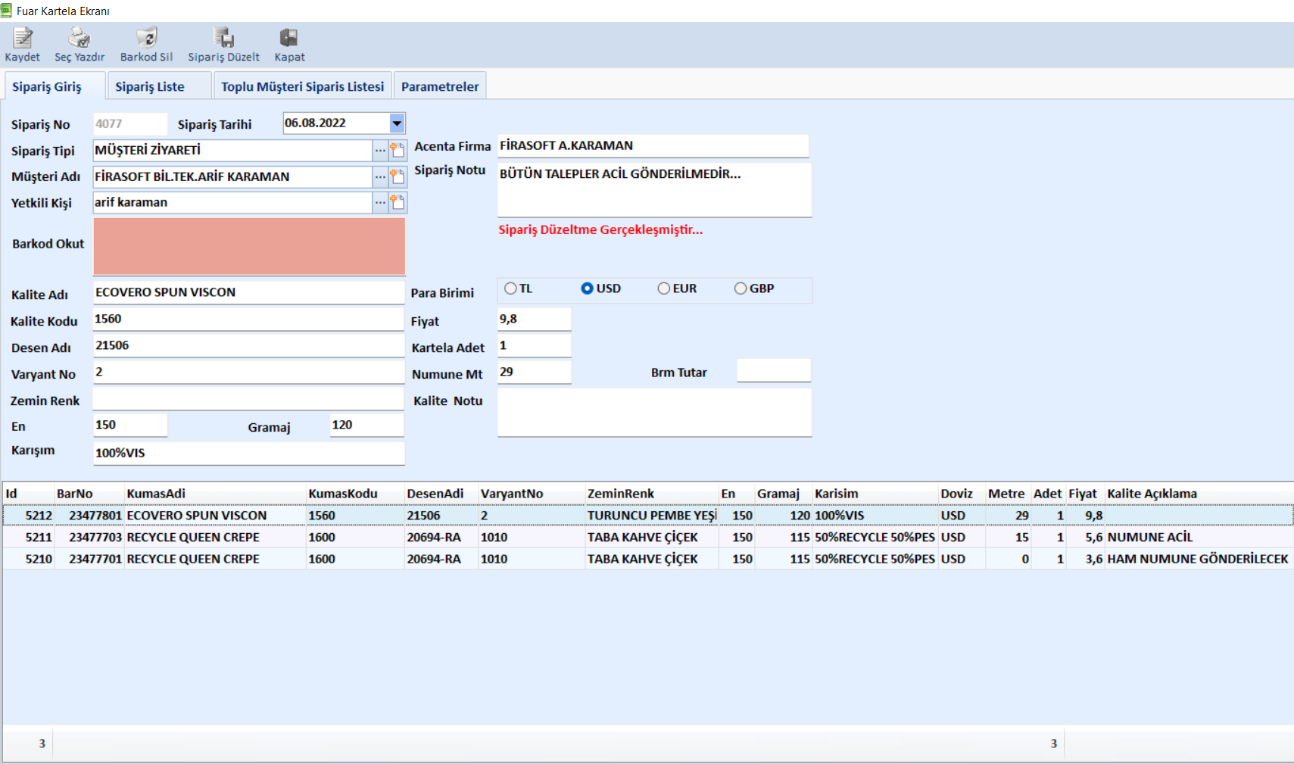Open the Sipariş Tarihi date dropdown
The image size is (1294, 764).
[397, 123]
